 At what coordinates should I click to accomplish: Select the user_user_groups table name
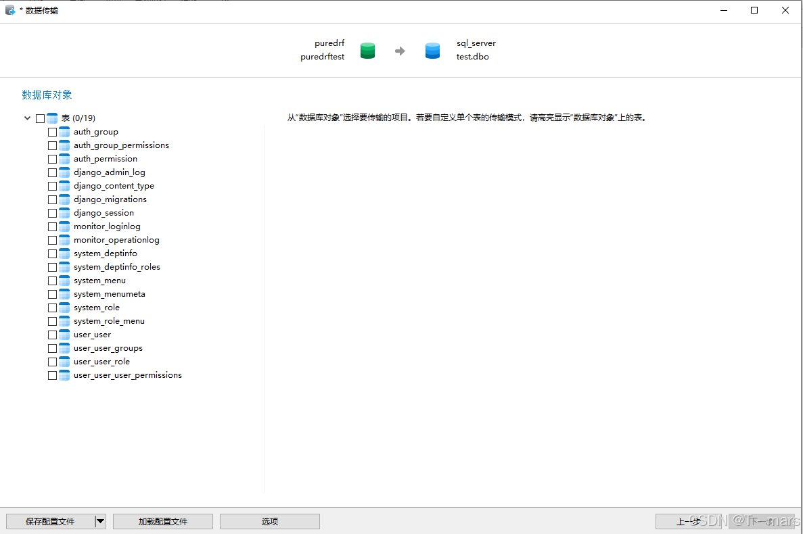(x=108, y=348)
